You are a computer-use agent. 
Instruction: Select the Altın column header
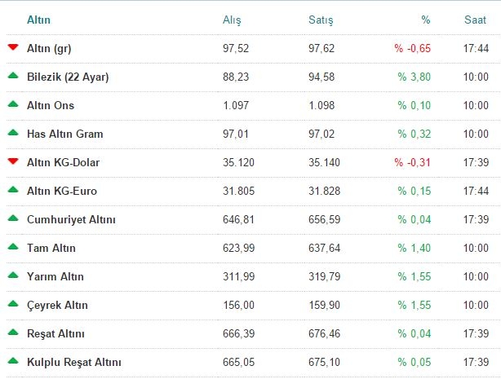tap(38, 19)
